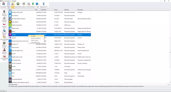
Task: Open the Microsoft Office Cleaner tool
Action: (x=4, y=38)
